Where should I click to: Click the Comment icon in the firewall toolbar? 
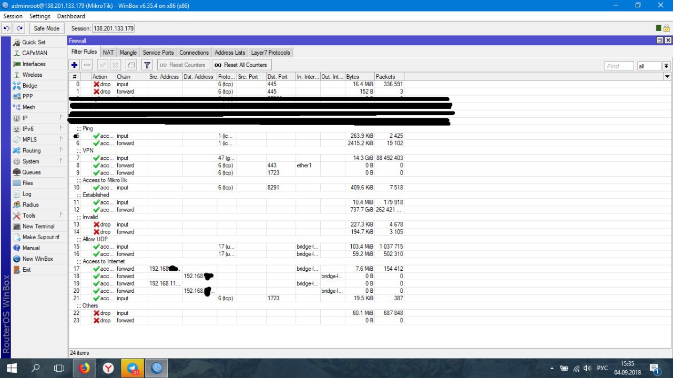(x=131, y=65)
